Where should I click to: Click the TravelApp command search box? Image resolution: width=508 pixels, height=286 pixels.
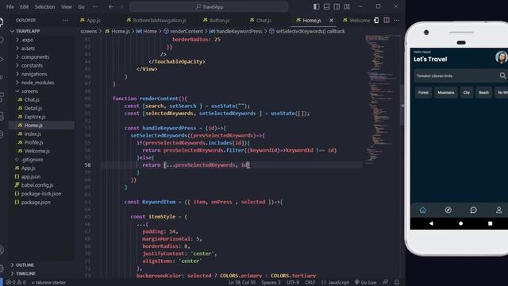(209, 6)
